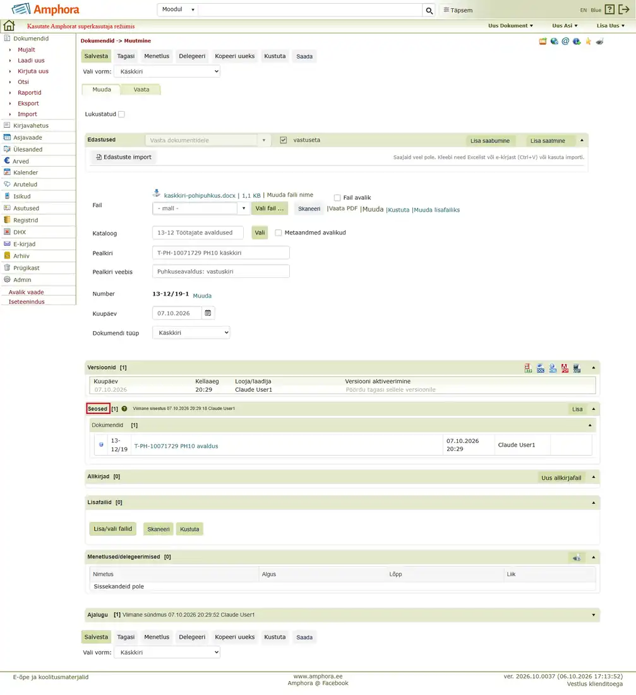636x695 pixels.
Task: Check the Metaandmed avalikud checkbox
Action: [279, 233]
